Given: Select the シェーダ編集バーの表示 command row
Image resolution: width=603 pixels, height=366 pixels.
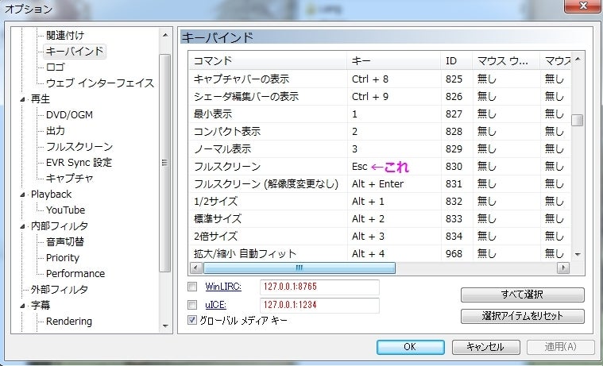Looking at the screenshot, I should click(380, 97).
